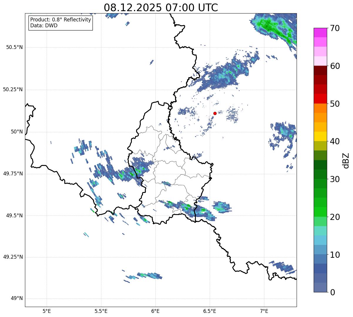Click the '5.5°E' longitude label
This screenshot has width=353, height=317.
pos(101,311)
